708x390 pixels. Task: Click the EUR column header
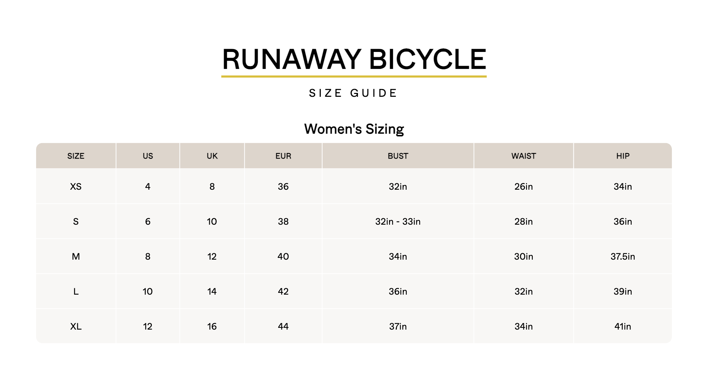pos(283,156)
